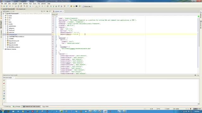The width and height of the screenshot is (202, 113).
Task: Click composer.json breadcrumb in navigation bar
Action: [21, 9]
